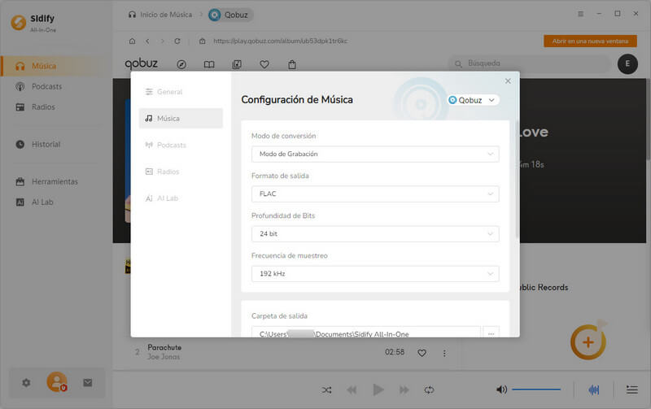Browse output folder with the ellipsis button
Screen dimensions: 651x409
click(491, 333)
